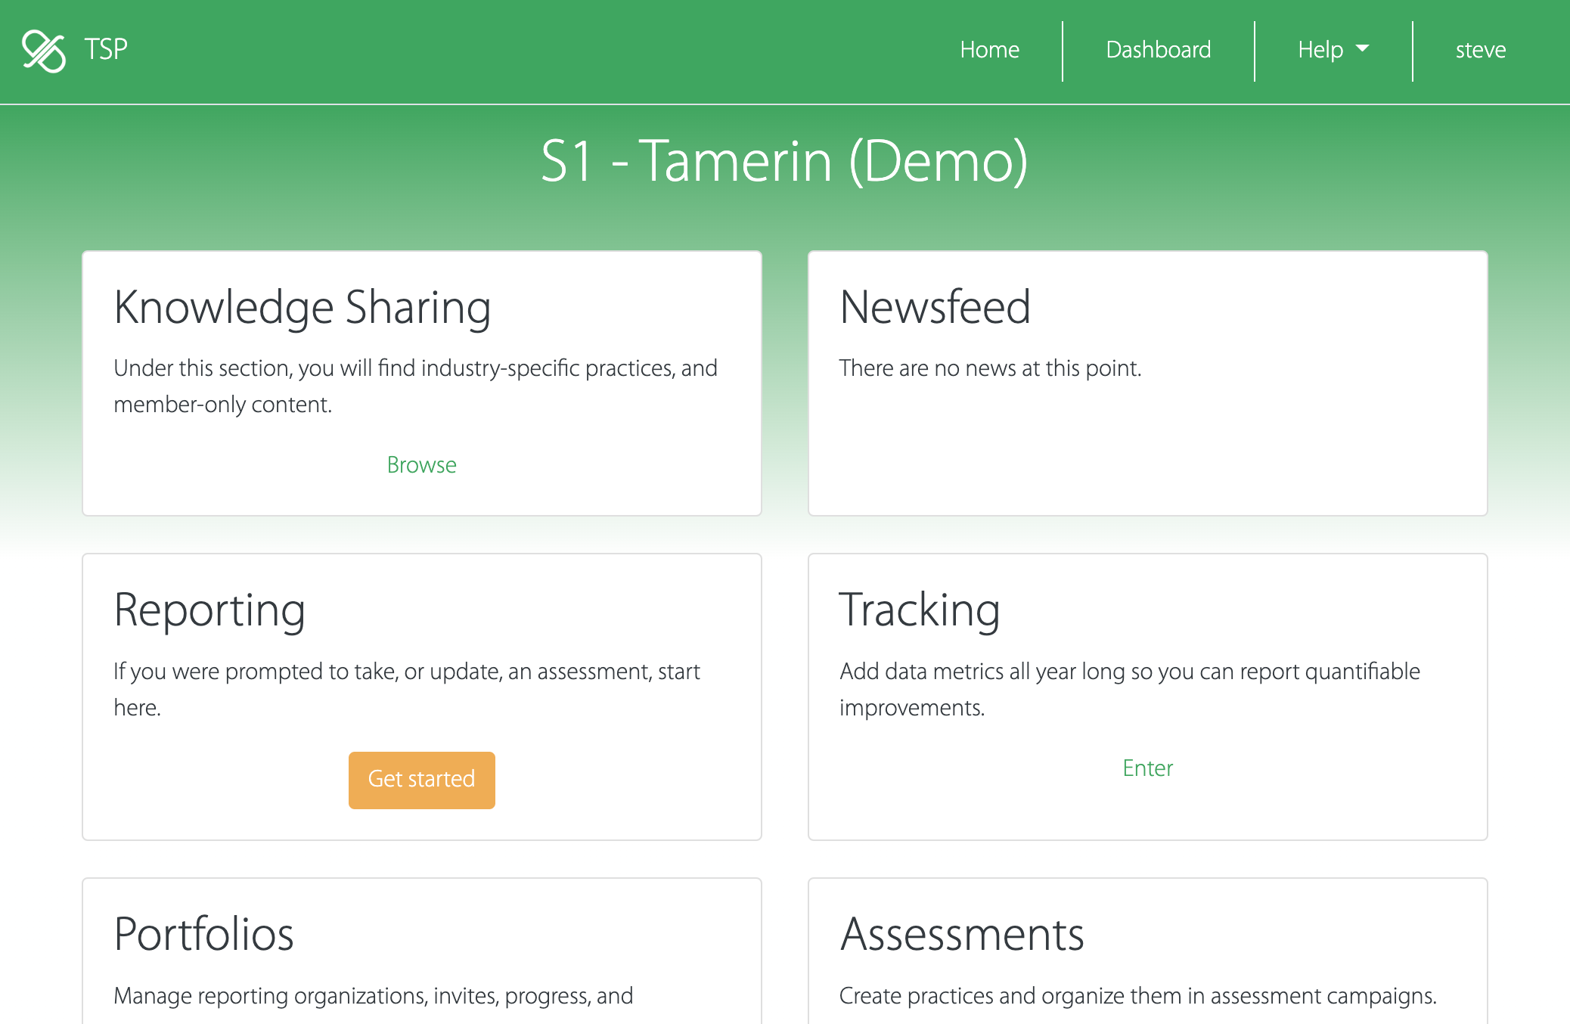The image size is (1570, 1024).
Task: Click the Tracking card heading
Action: (x=920, y=610)
